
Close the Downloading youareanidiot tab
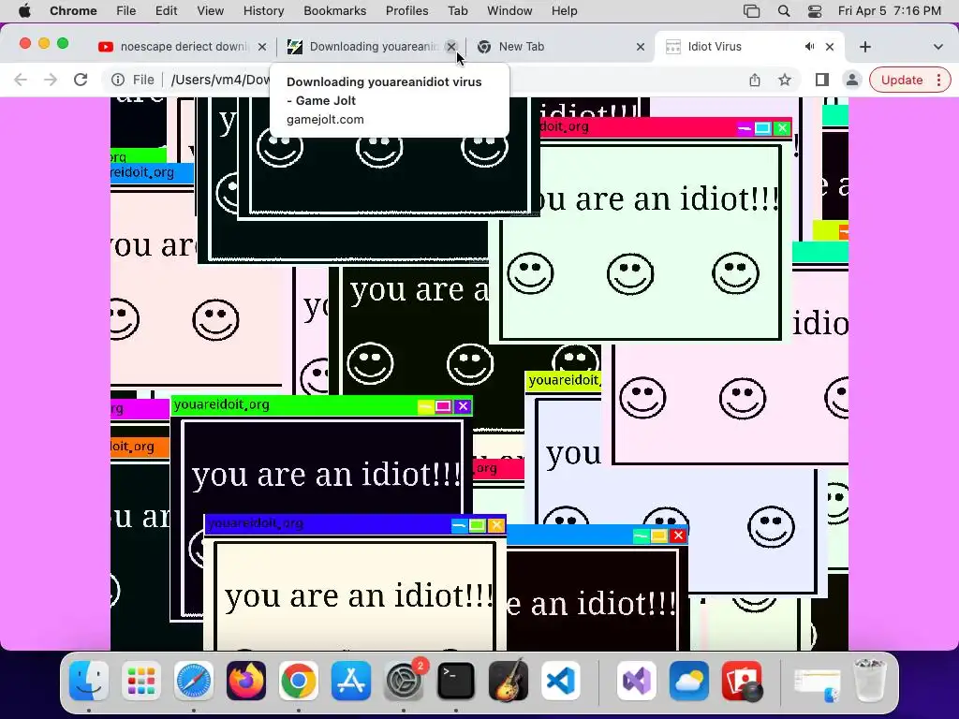(x=451, y=47)
